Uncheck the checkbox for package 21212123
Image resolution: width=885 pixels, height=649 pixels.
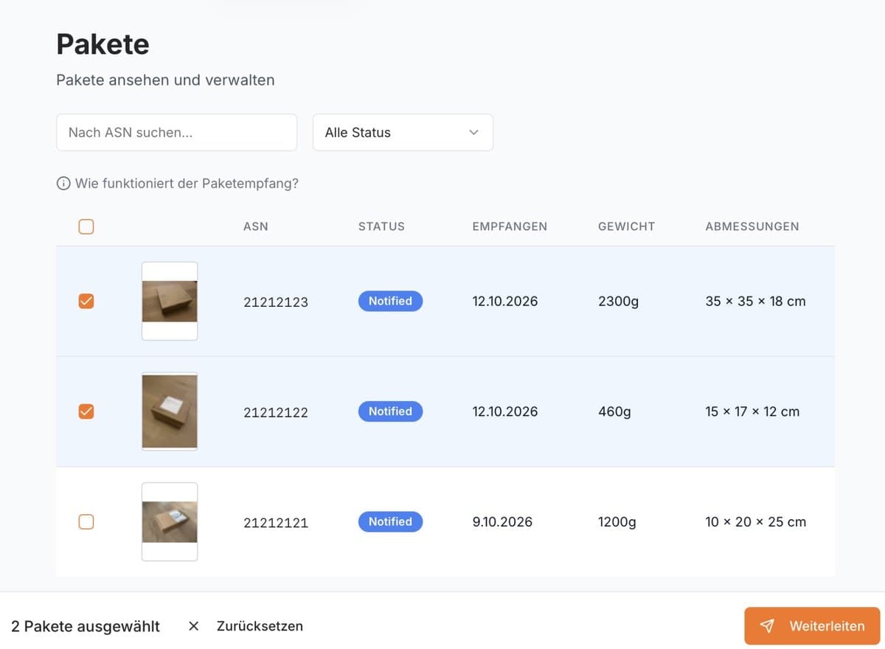coord(86,301)
